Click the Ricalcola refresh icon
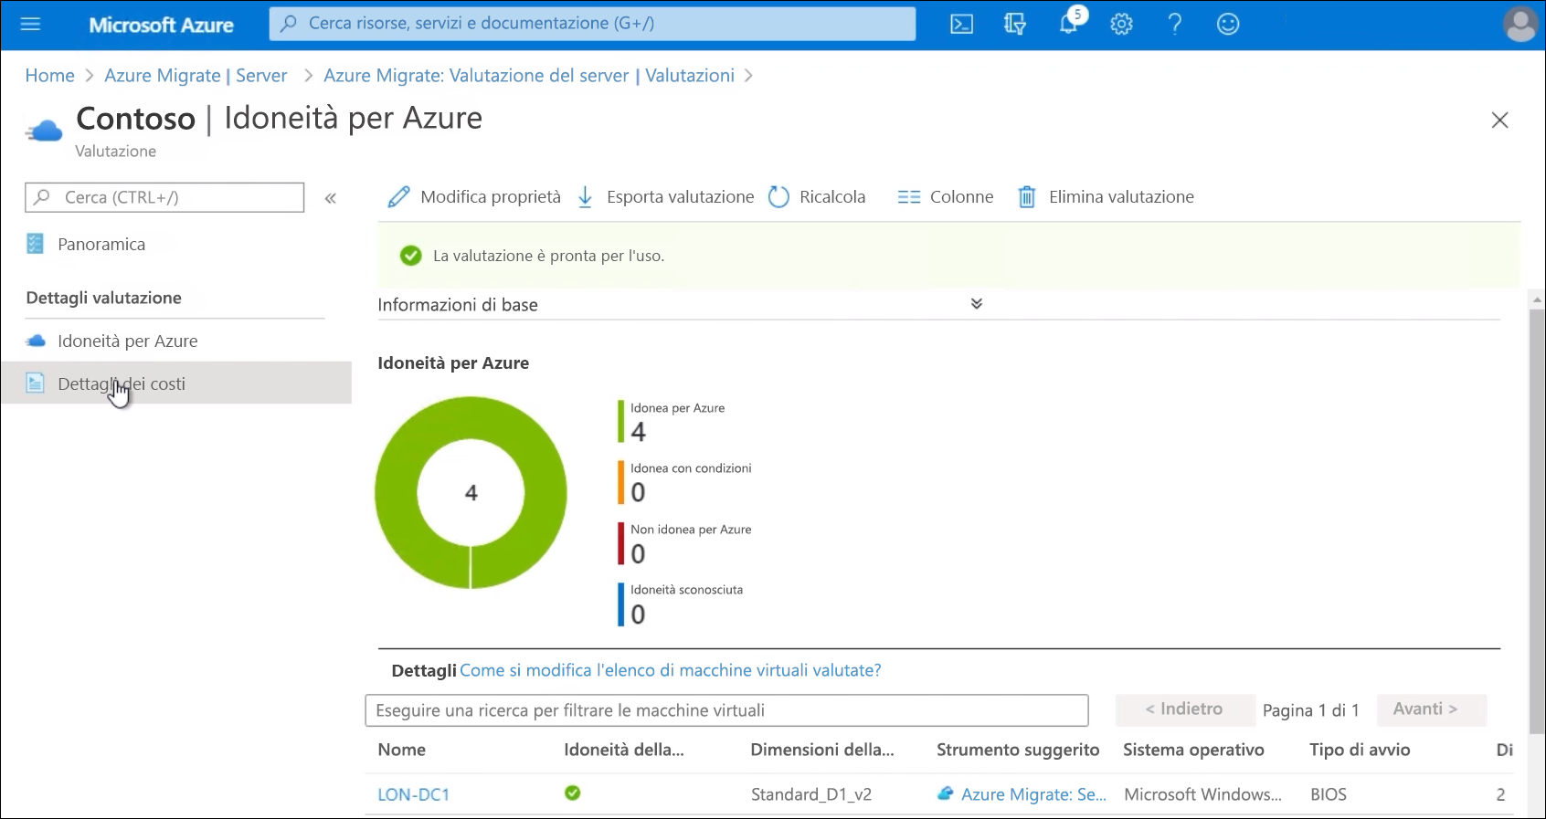The height and width of the screenshot is (819, 1546). coord(778,197)
